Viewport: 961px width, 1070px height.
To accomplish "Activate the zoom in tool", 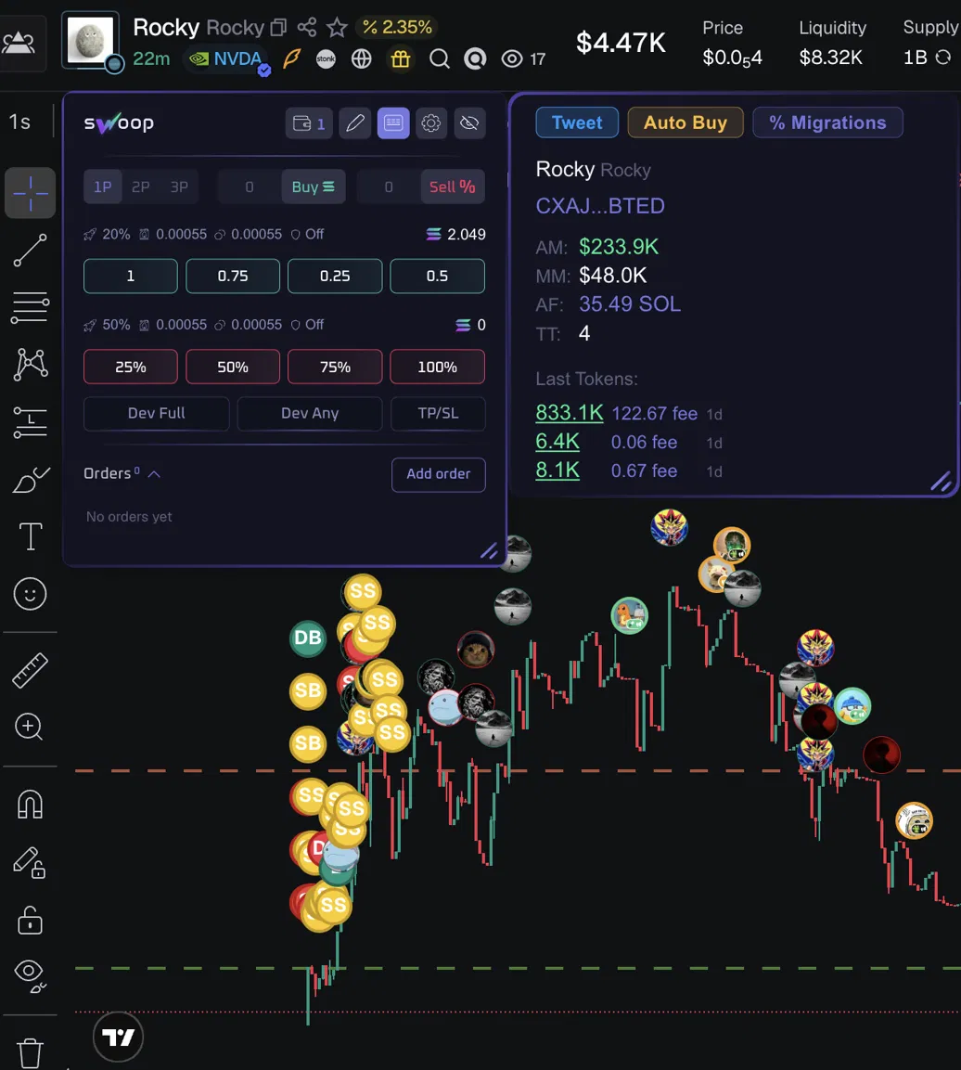I will pos(30,727).
